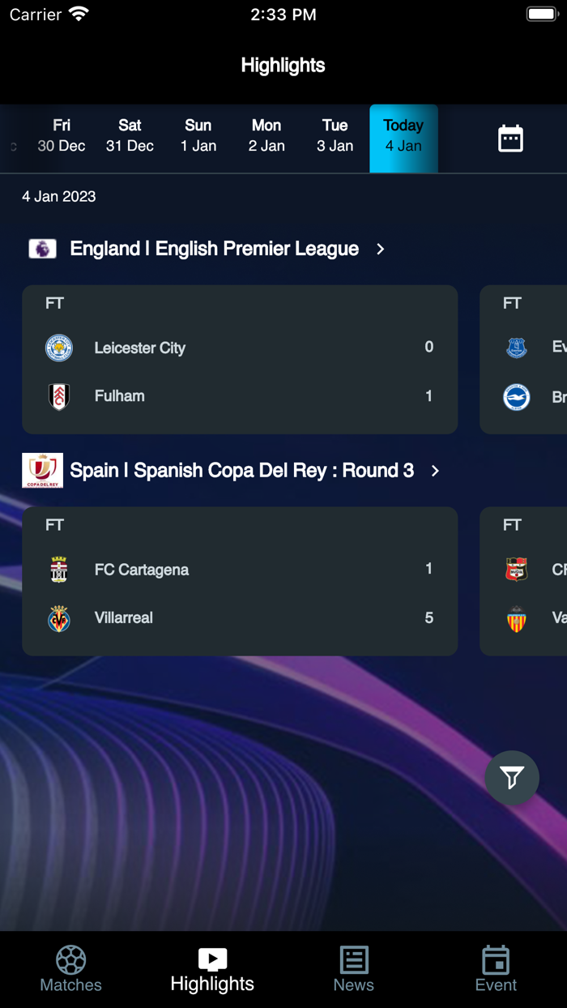This screenshot has width=567, height=1008.
Task: Tap the filter funnel button
Action: (x=511, y=778)
